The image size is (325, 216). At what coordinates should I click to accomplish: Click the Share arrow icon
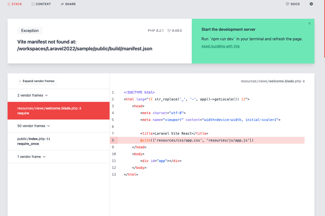(62, 4)
